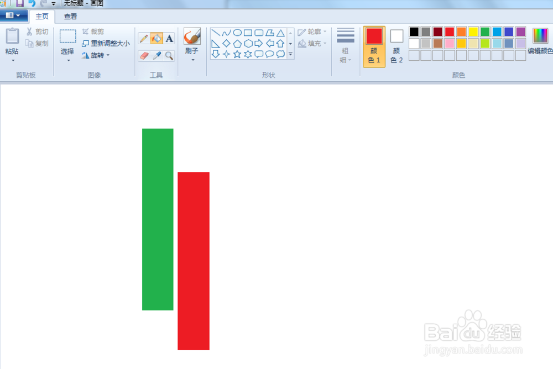
Task: Choose the Pentagon shape
Action: 237,44
